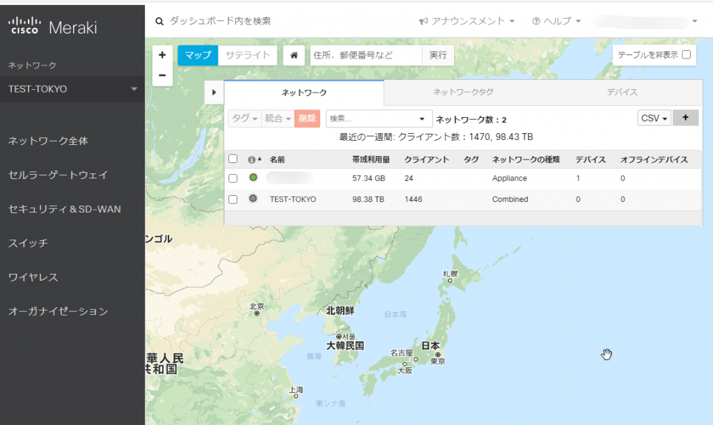
Task: Click the 東京 marker on the map
Action: pos(438,355)
